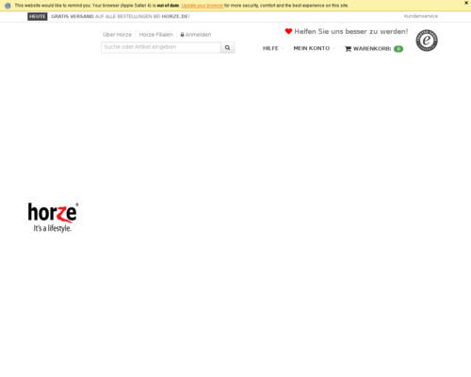Viewport: 471px width, 377px height.
Task: Click the shopping cart icon
Action: tap(348, 49)
